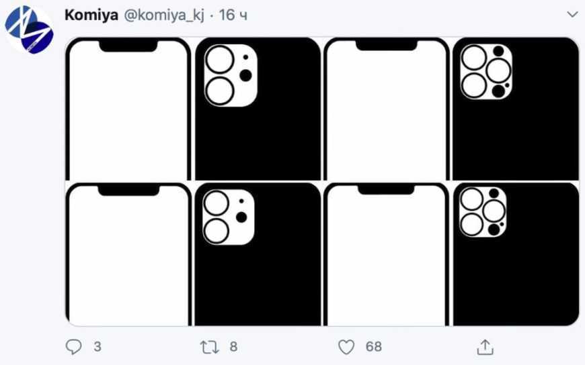Open the bottom-left phone front outline
Image resolution: width=585 pixels, height=365 pixels.
[x=129, y=254]
